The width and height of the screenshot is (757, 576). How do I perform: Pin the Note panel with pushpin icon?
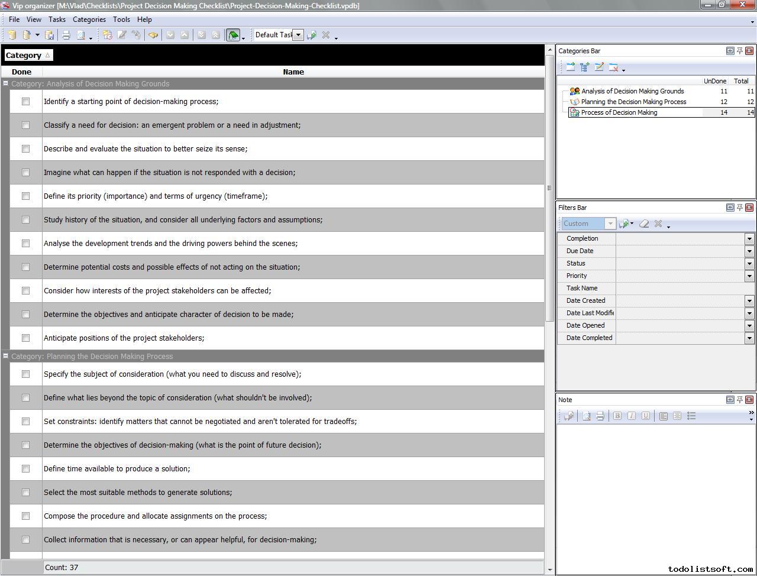tap(739, 400)
